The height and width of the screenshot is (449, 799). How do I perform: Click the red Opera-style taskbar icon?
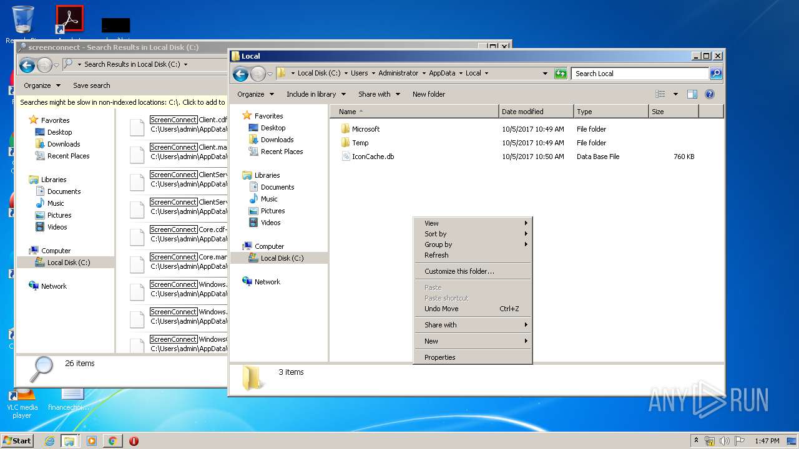pos(134,441)
